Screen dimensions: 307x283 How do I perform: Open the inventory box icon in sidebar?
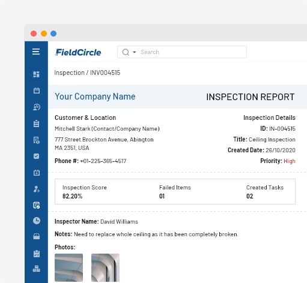[x=37, y=237]
